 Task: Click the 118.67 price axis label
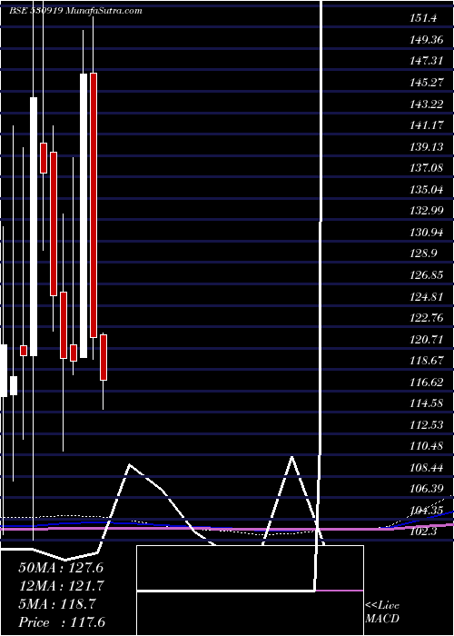pyautogui.click(x=426, y=361)
